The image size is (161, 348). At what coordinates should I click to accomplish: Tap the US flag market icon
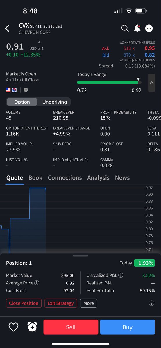click(x=8, y=90)
